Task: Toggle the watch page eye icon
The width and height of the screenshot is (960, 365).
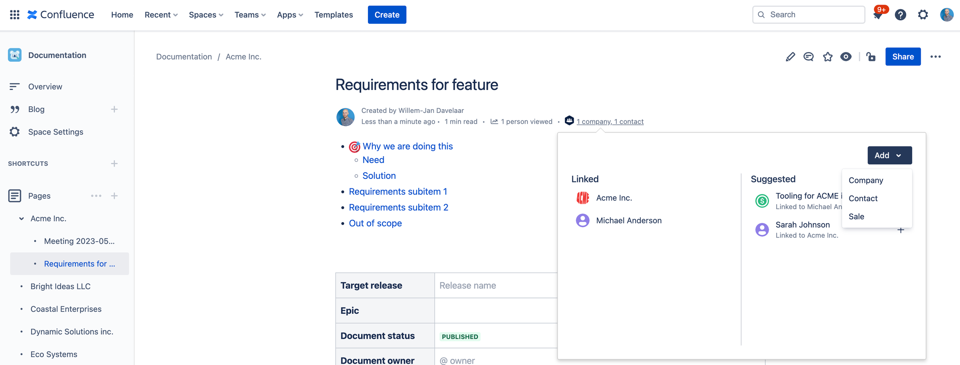Action: [846, 57]
